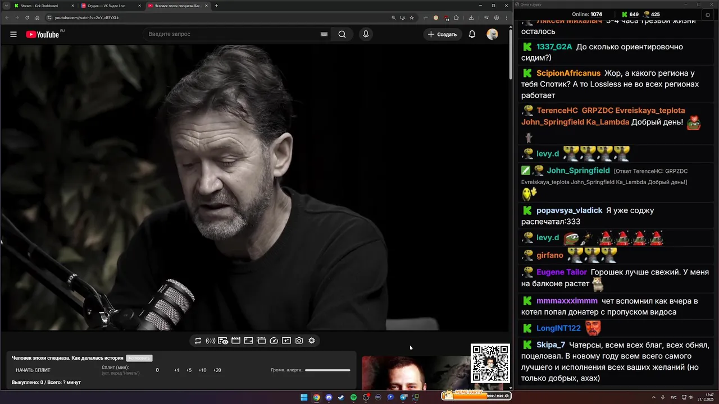Click chat username "Skipa_7"
Screen dimensions: 719x404
[x=550, y=345]
